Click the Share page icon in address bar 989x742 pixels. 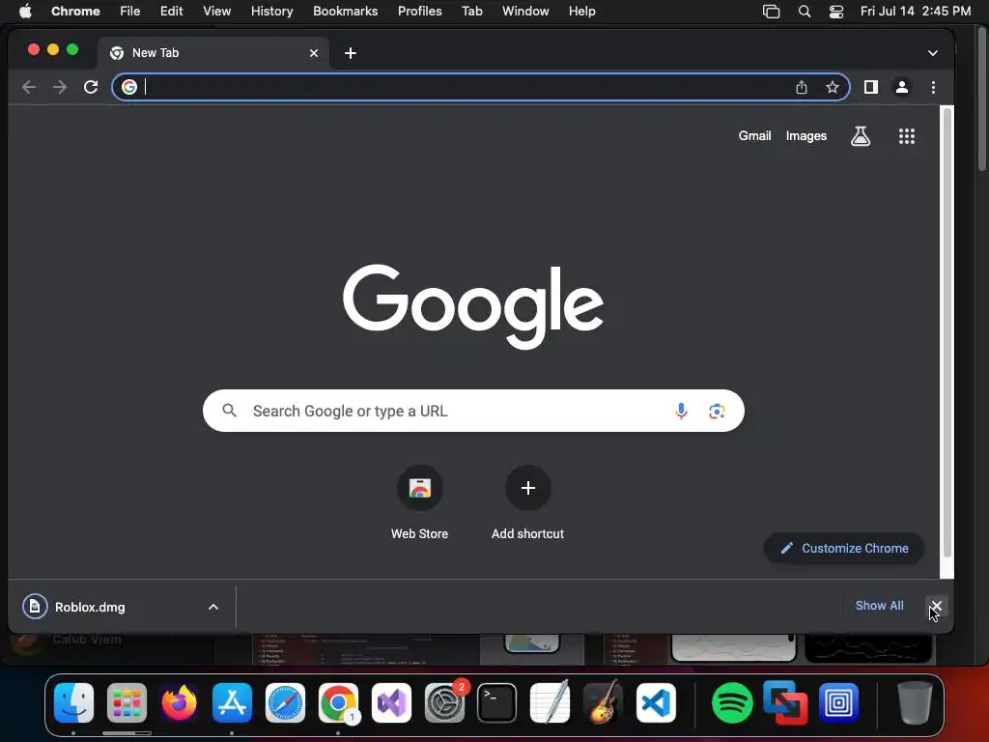[x=802, y=87]
